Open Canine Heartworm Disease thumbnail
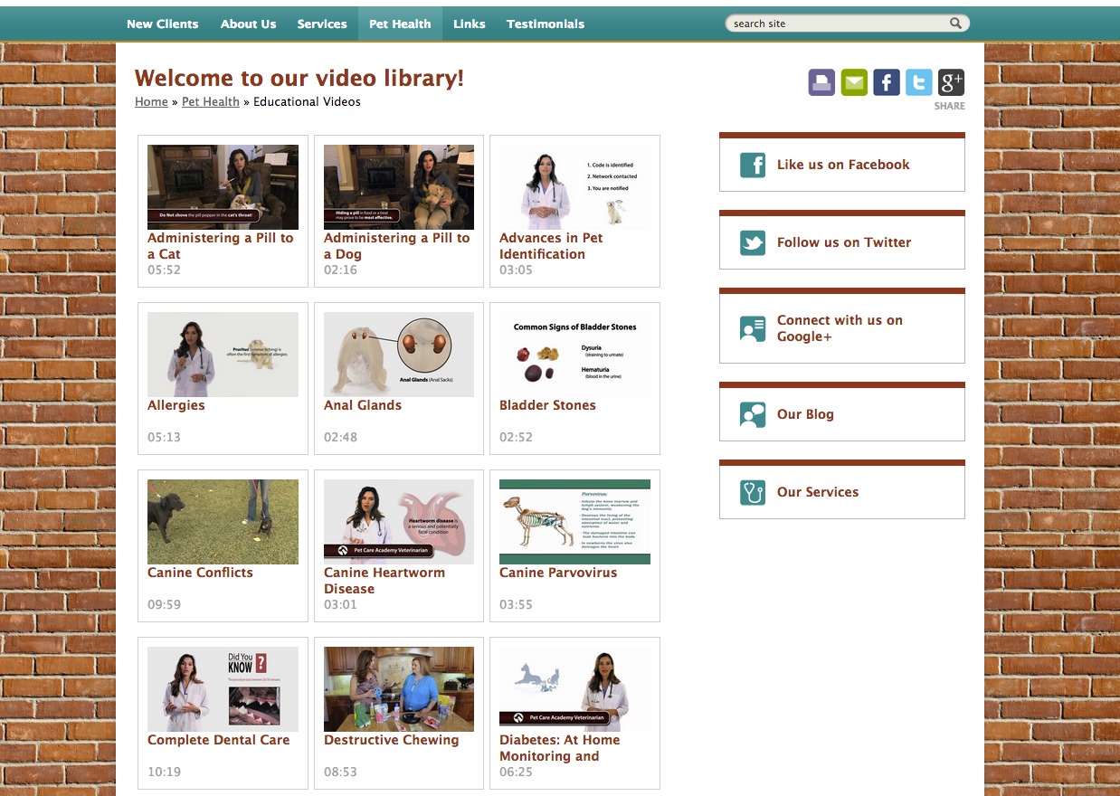 click(x=399, y=522)
